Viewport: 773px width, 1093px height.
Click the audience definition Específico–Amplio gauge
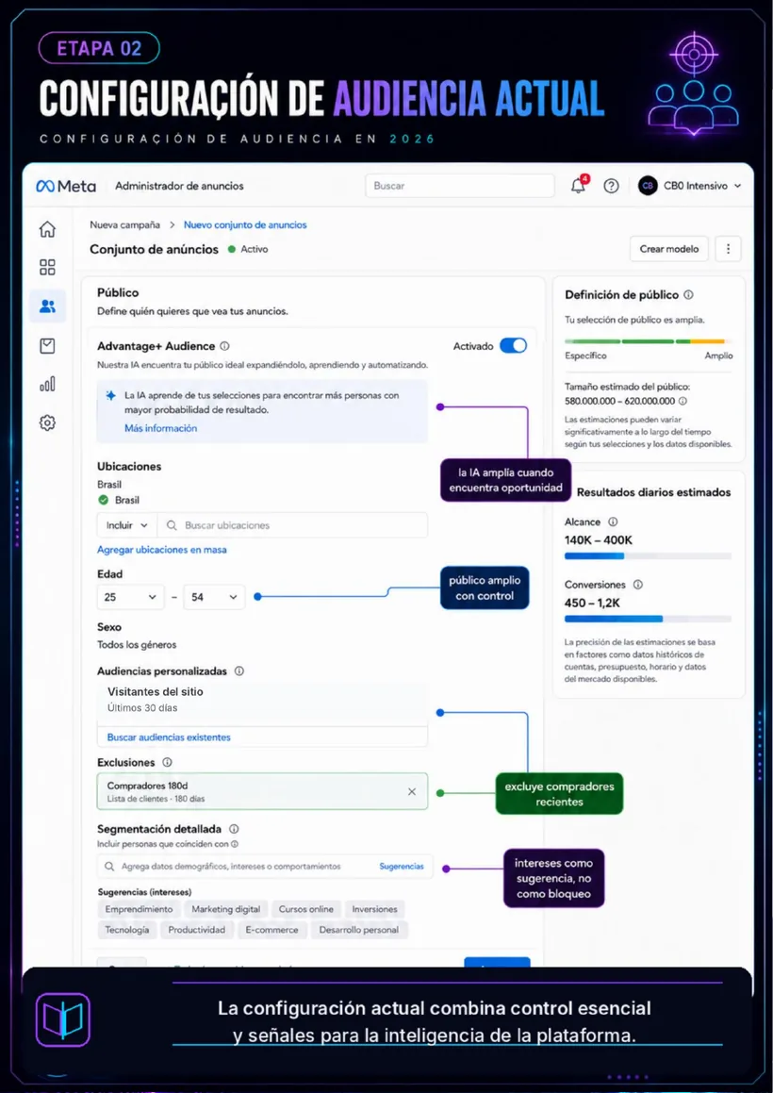coord(649,341)
